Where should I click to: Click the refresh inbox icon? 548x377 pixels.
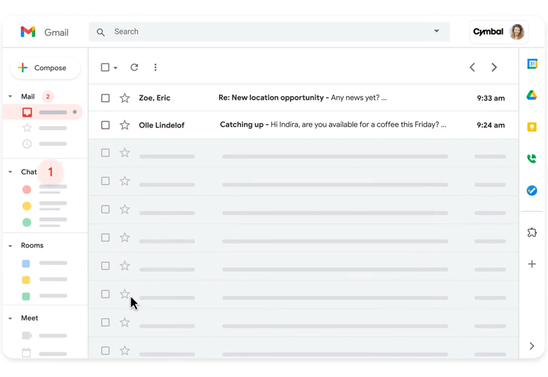click(x=135, y=67)
